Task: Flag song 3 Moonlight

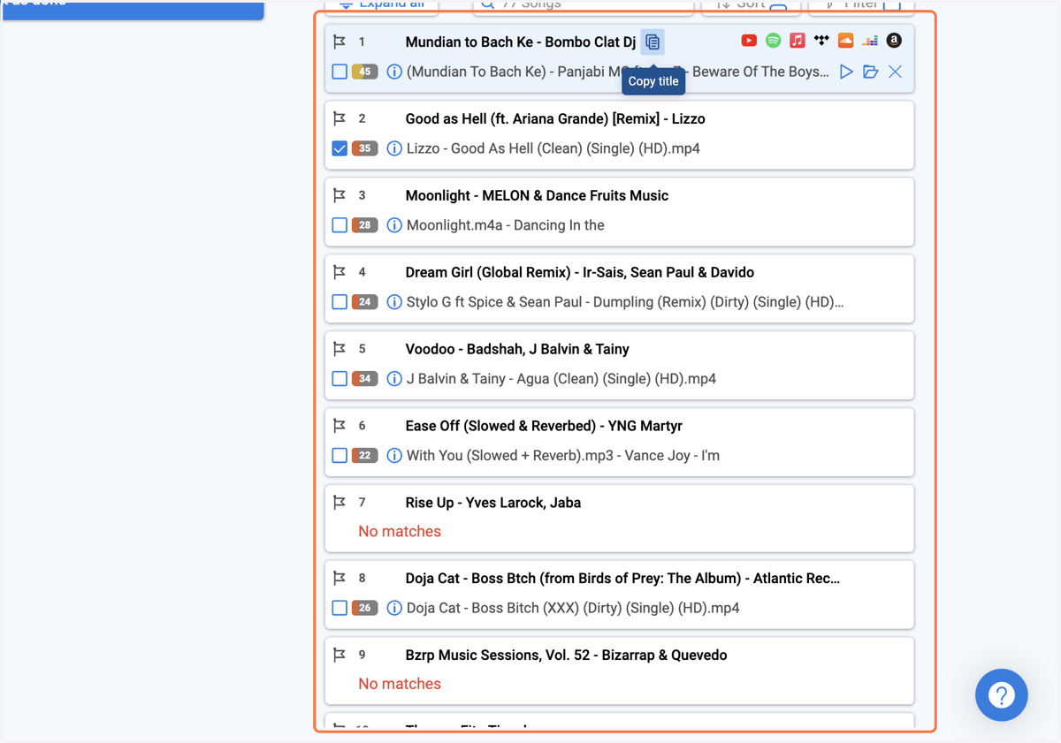Action: coord(340,195)
